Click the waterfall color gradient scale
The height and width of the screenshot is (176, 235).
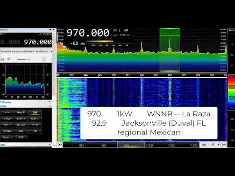click(x=231, y=92)
